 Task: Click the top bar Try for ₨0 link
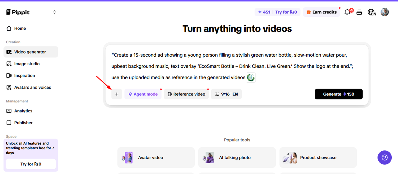[286, 12]
